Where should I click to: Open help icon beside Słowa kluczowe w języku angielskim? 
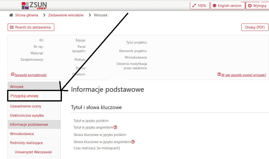(133, 142)
